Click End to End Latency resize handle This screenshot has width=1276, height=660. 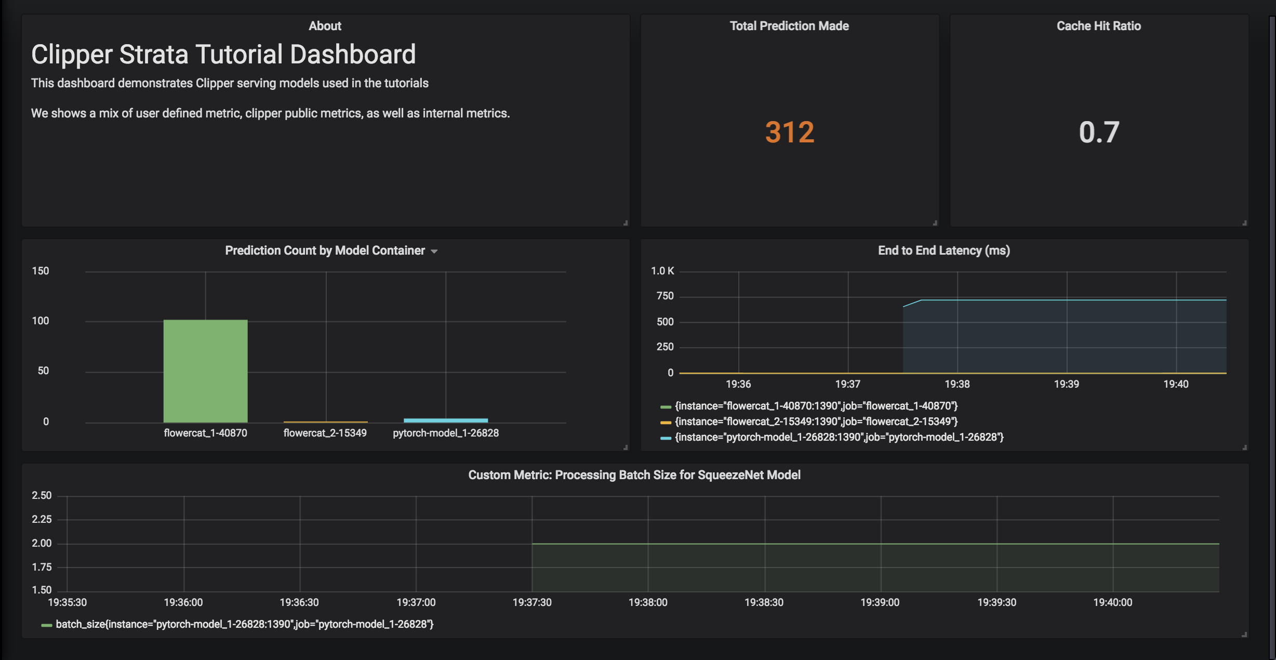pos(1244,447)
